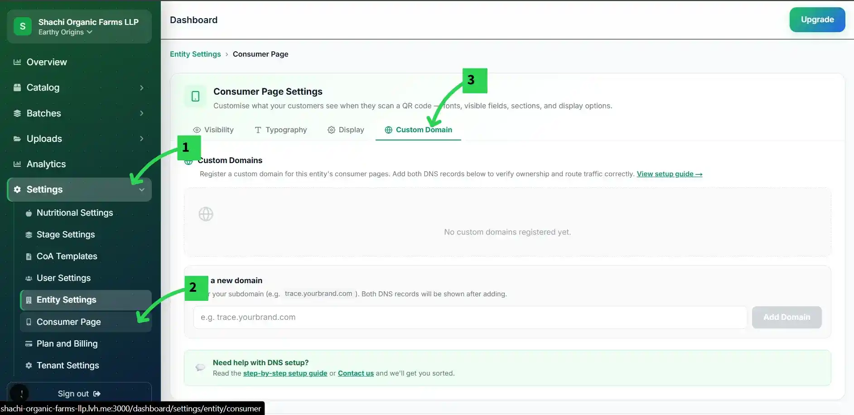Image resolution: width=854 pixels, height=415 pixels.
Task: Click the Display tab gear icon
Action: [331, 130]
